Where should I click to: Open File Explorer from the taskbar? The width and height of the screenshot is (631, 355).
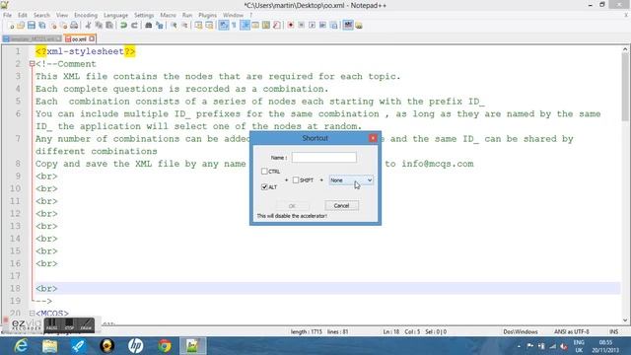50,346
